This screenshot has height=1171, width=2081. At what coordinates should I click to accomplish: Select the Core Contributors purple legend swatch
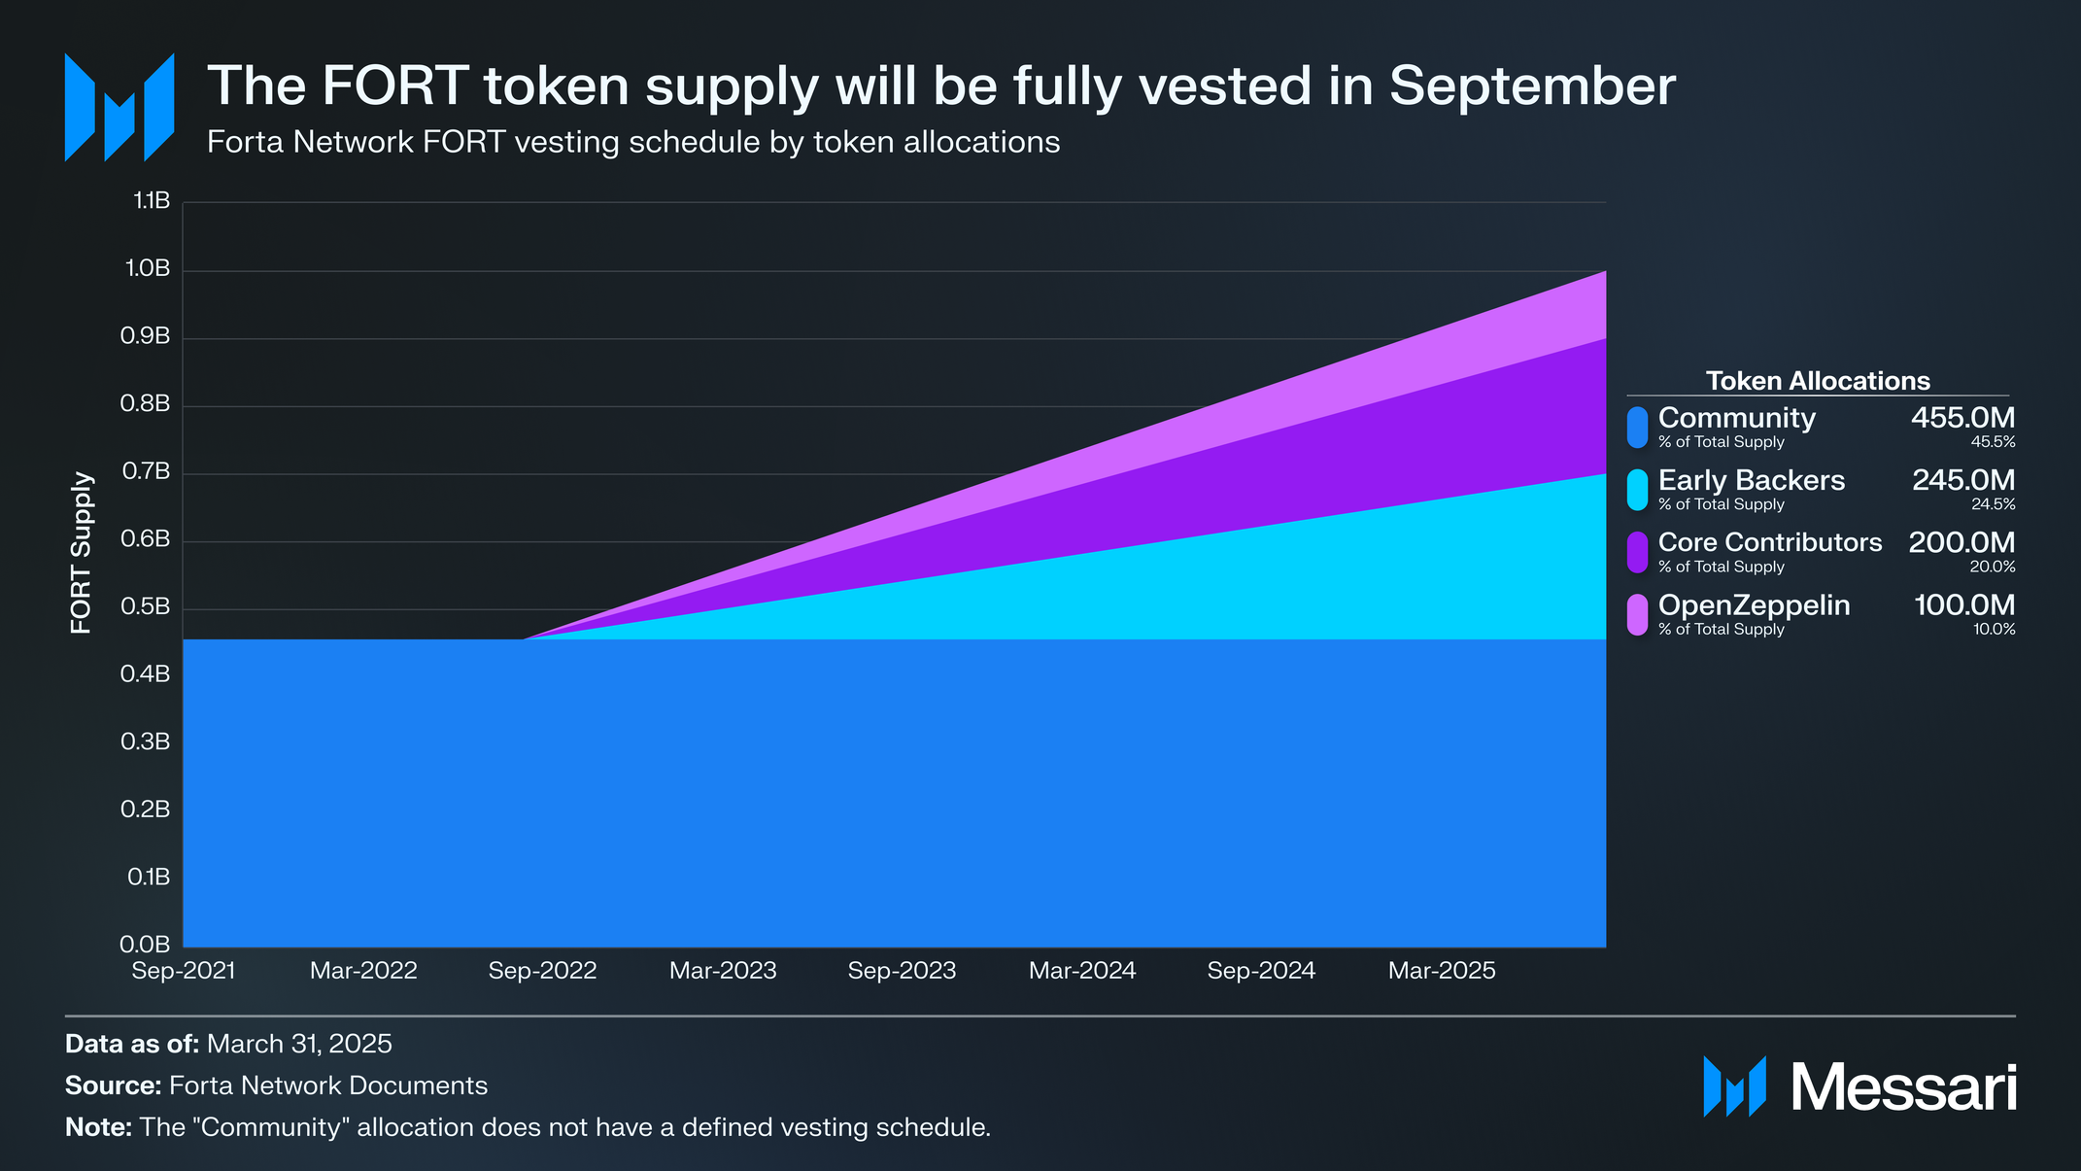1637,552
